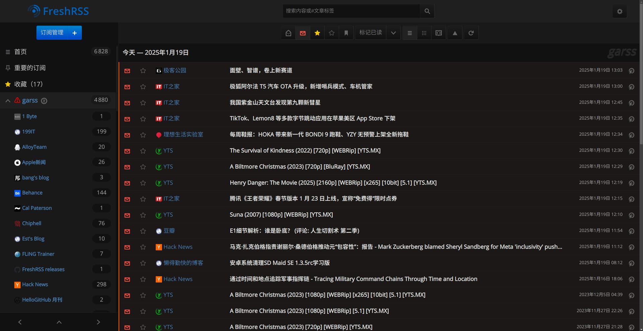The height and width of the screenshot is (331, 643).
Task: Open share icon for Suna (2007) article
Action: pyautogui.click(x=631, y=215)
